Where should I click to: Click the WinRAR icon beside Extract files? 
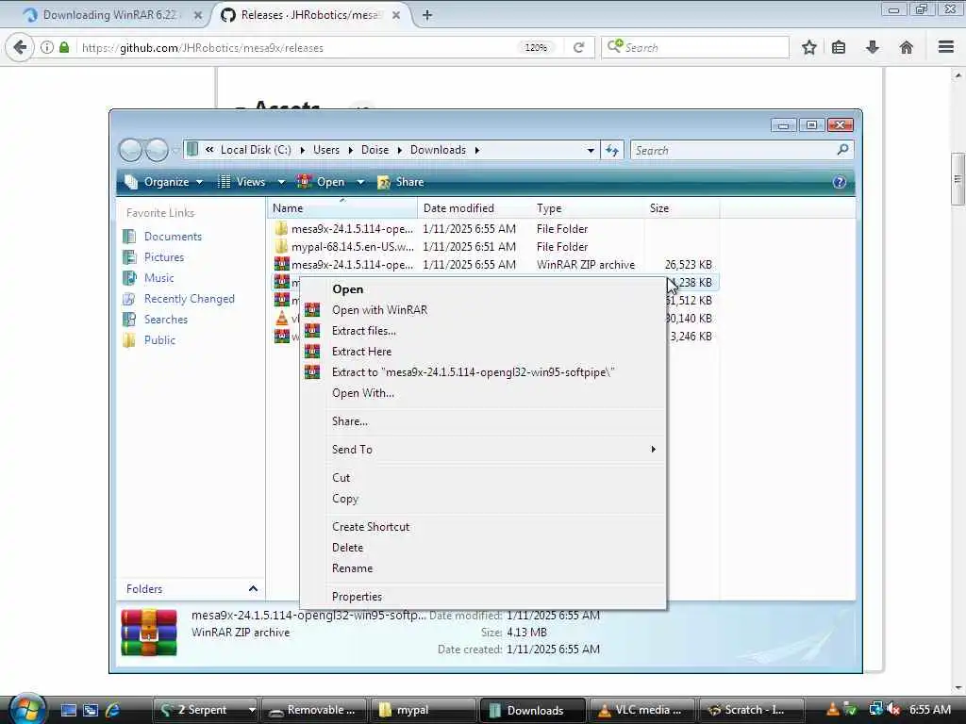[312, 331]
